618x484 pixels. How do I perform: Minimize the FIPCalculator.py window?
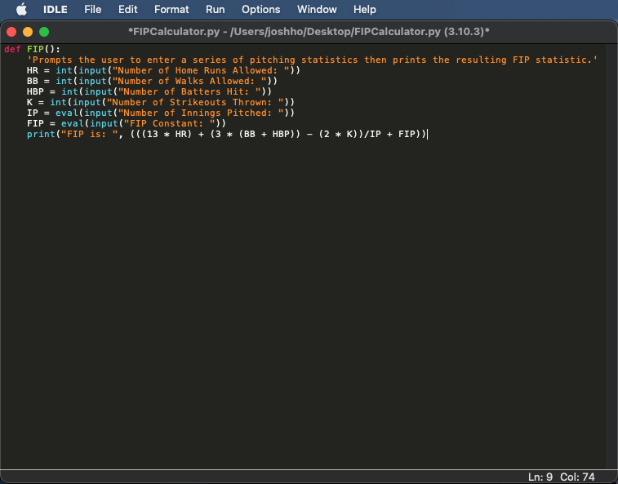(x=28, y=32)
